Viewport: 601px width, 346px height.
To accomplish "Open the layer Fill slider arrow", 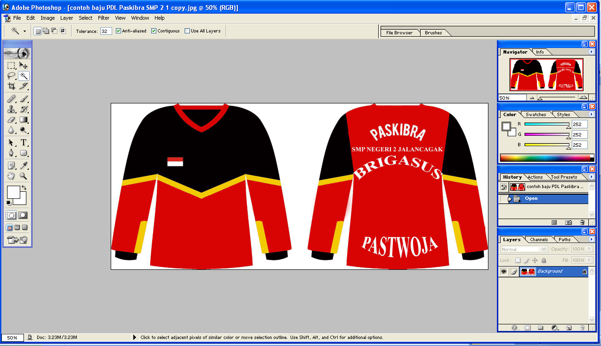I will 588,260.
